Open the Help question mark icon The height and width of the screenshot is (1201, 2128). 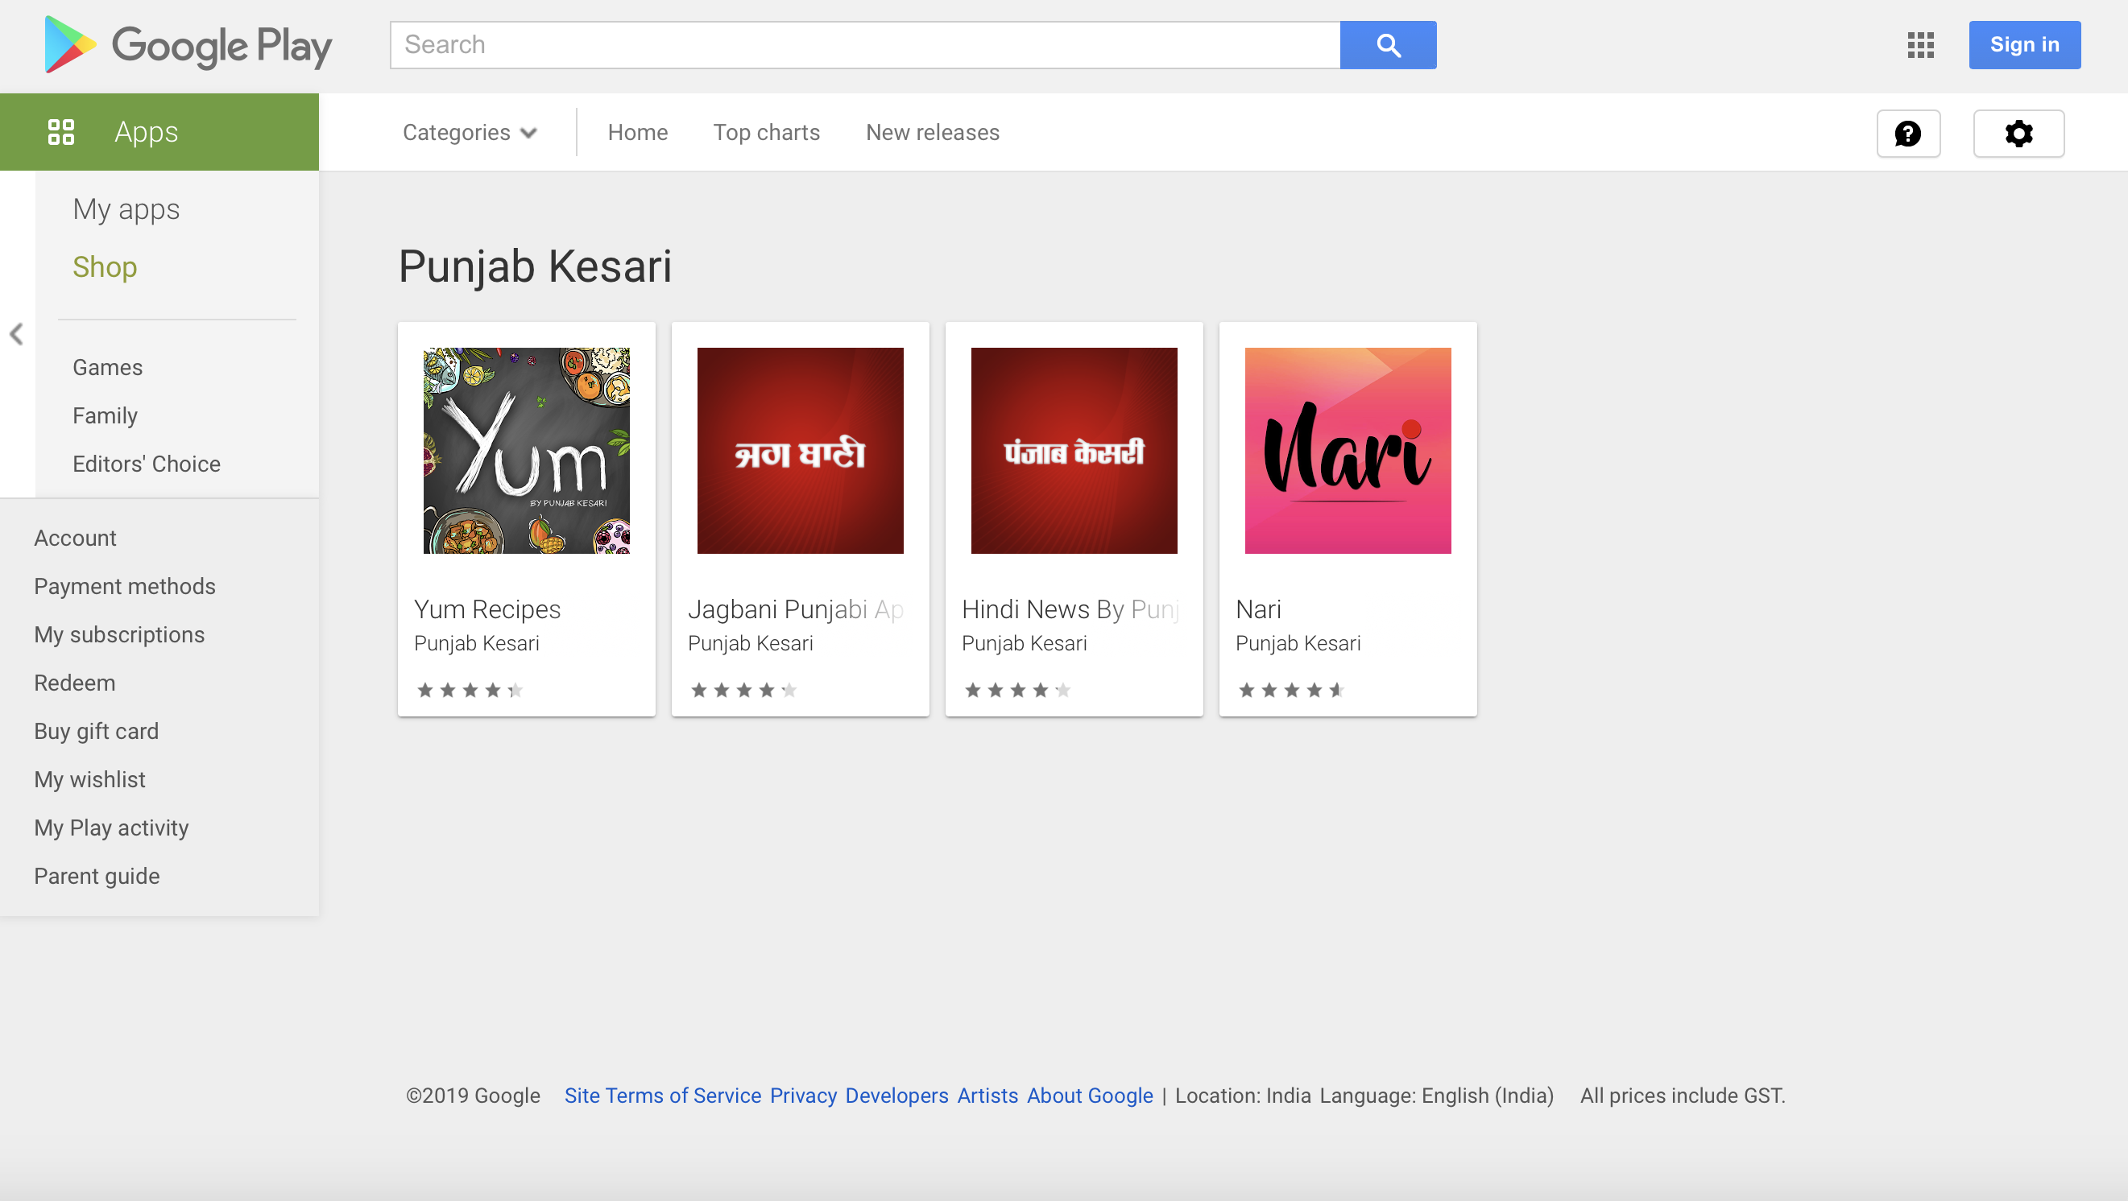point(1908,133)
